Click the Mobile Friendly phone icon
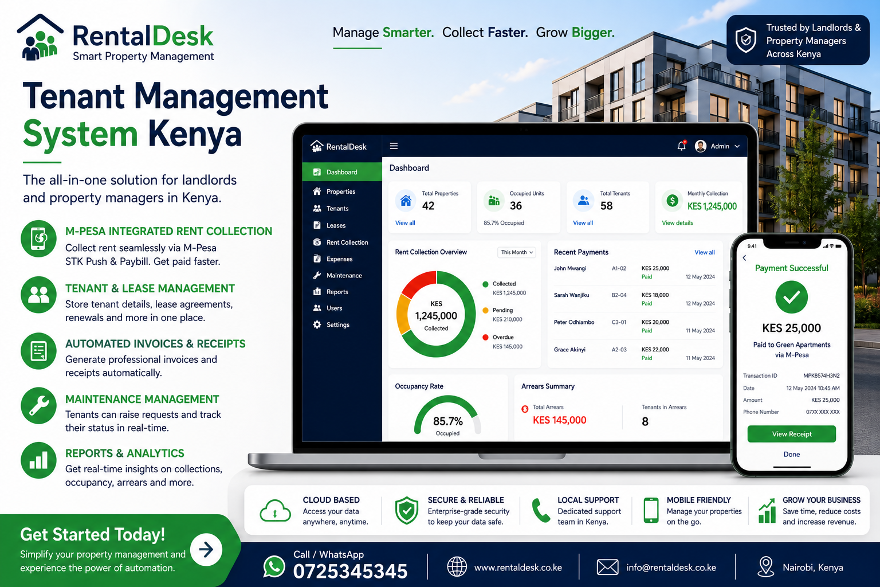This screenshot has width=880, height=587. pos(651,510)
